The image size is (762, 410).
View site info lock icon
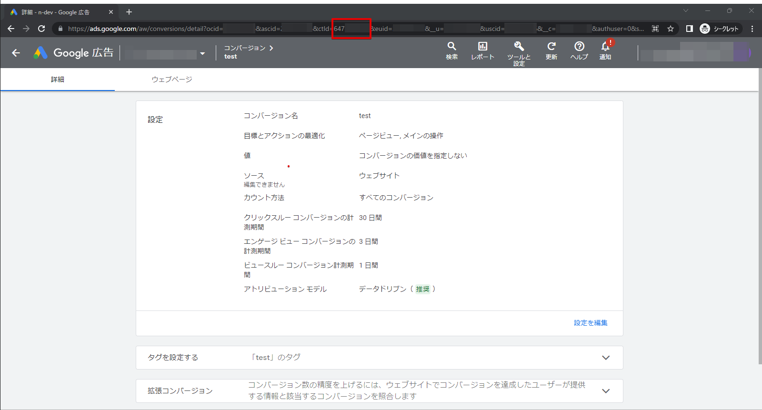coord(60,29)
